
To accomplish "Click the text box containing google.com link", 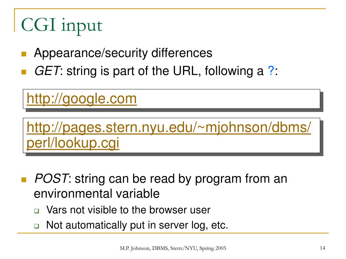I will 171,99.
